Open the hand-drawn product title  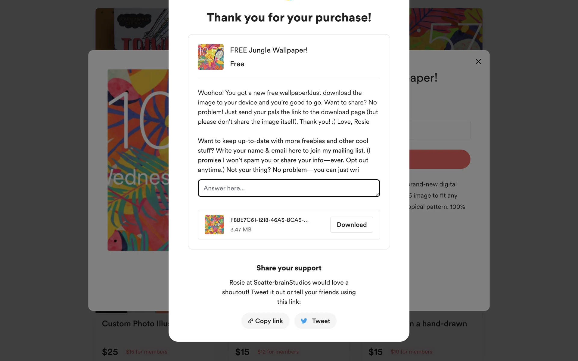coord(438,324)
